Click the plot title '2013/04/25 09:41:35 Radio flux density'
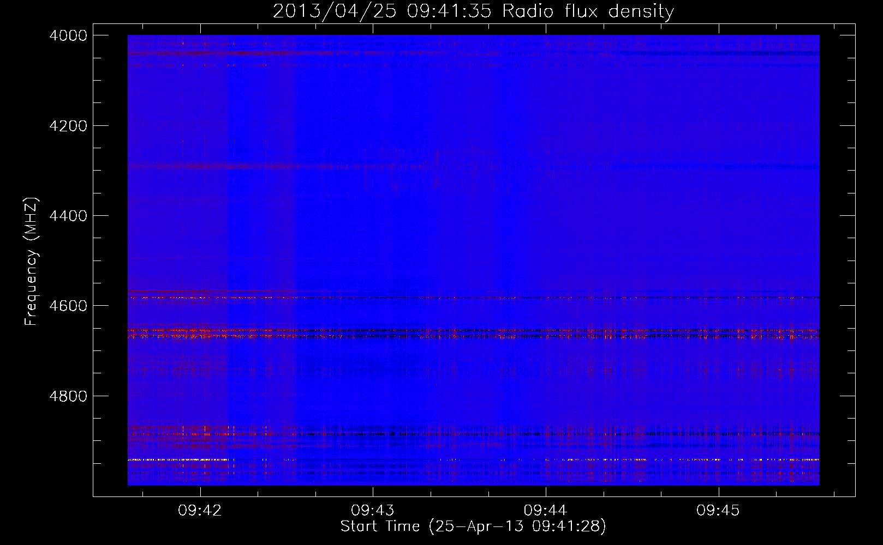The image size is (883, 545). [x=473, y=11]
